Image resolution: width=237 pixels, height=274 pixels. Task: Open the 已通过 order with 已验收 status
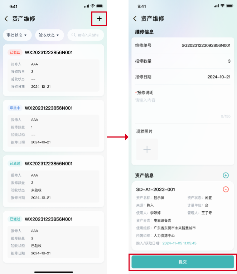[53, 236]
